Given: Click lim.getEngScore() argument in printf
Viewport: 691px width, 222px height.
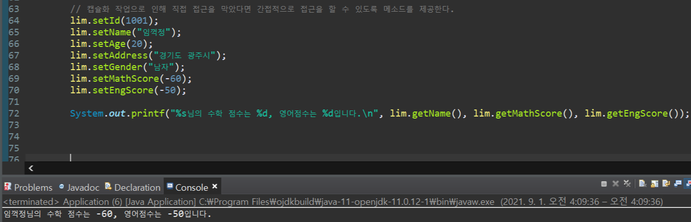Looking at the screenshot, I should point(633,114).
